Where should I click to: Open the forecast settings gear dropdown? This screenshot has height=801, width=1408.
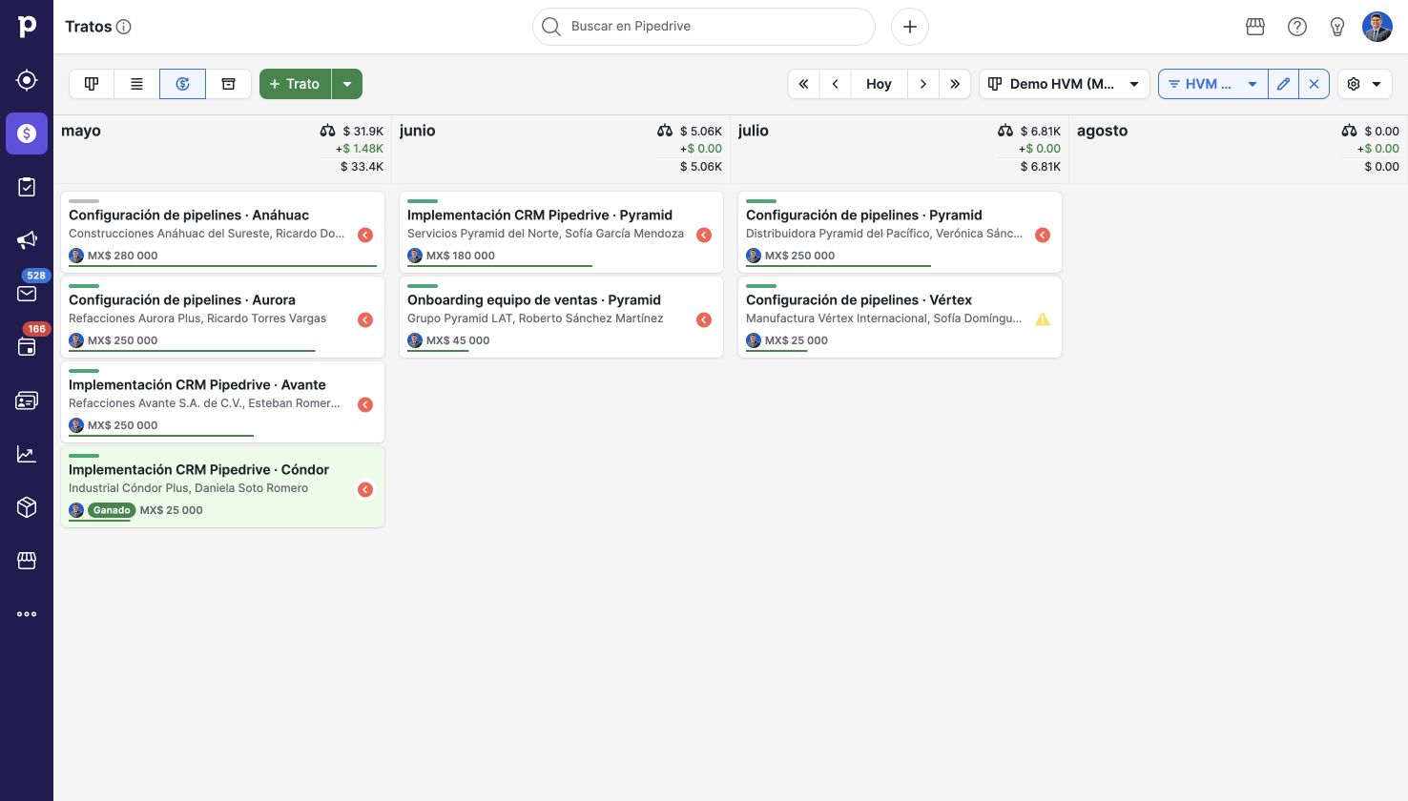click(x=1364, y=84)
